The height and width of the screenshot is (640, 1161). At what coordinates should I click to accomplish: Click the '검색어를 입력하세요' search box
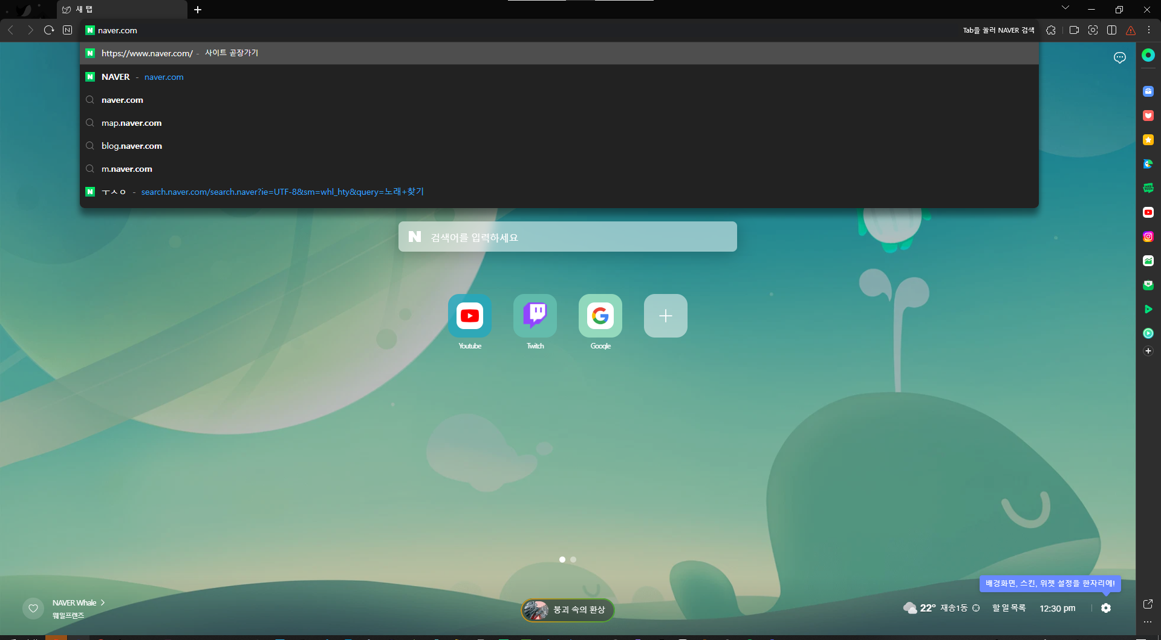coord(568,237)
